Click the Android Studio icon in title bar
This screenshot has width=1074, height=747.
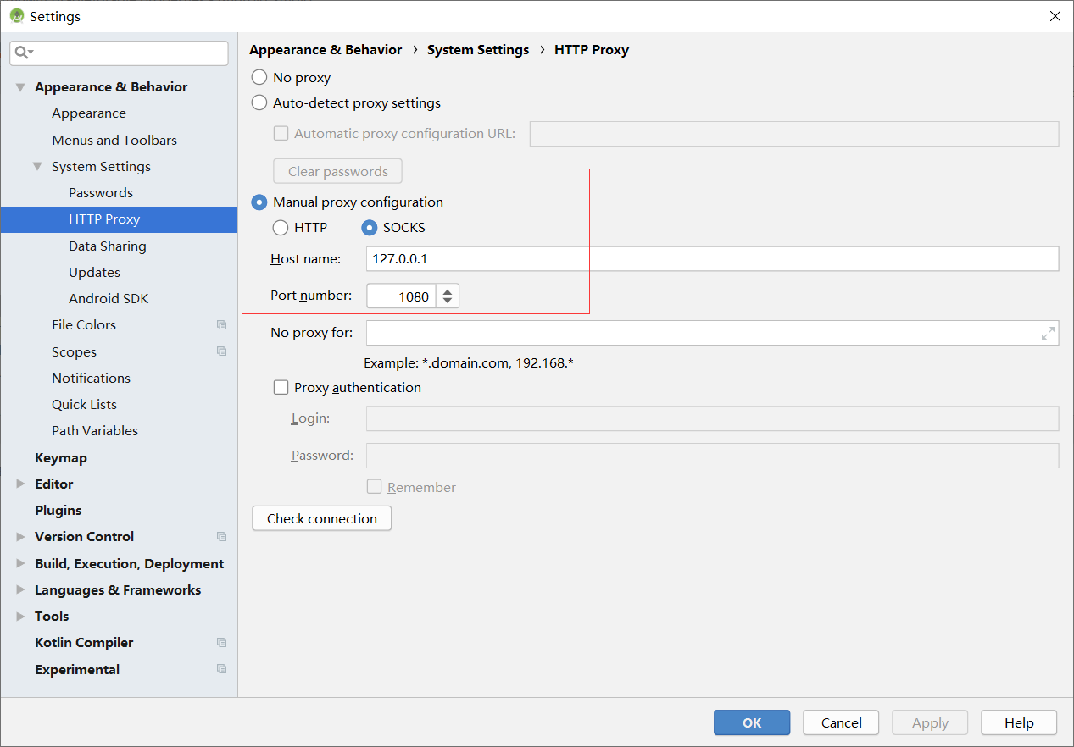17,16
